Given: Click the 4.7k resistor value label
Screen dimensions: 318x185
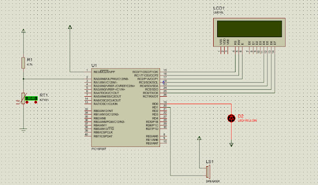Looking at the screenshot, I should click(30, 64).
